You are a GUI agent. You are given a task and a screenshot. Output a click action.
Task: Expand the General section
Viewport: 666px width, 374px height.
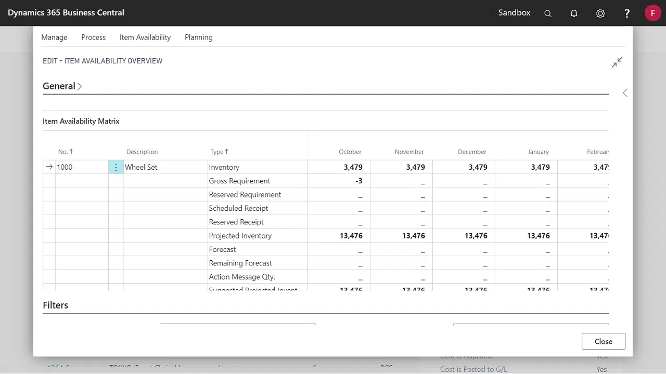pos(62,86)
